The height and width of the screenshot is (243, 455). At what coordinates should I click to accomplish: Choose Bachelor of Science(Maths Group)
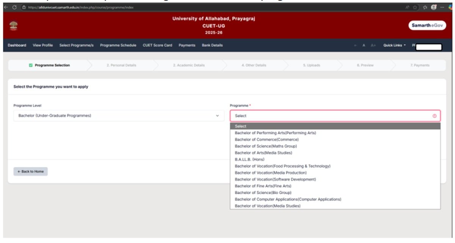click(x=335, y=146)
